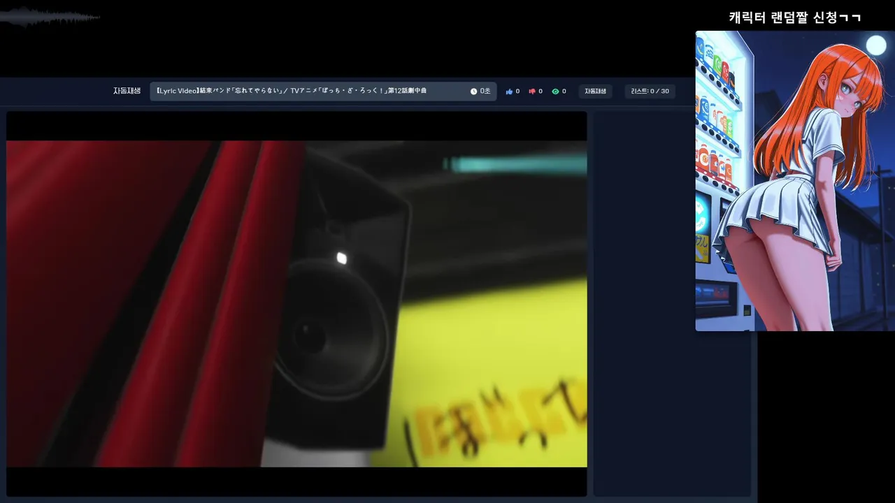Click the green eye views icon

point(555,92)
